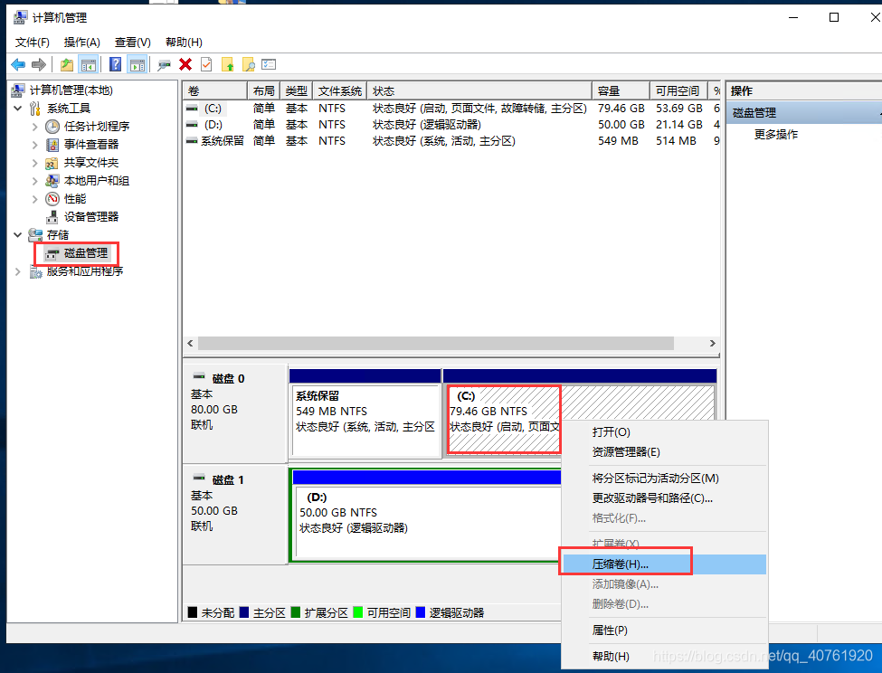Screen dimensions: 882x673
Task: Choose 打开(O) from context menu
Action: (664, 431)
